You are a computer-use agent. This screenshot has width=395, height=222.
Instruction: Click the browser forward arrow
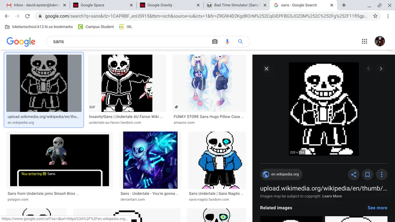click(17, 16)
